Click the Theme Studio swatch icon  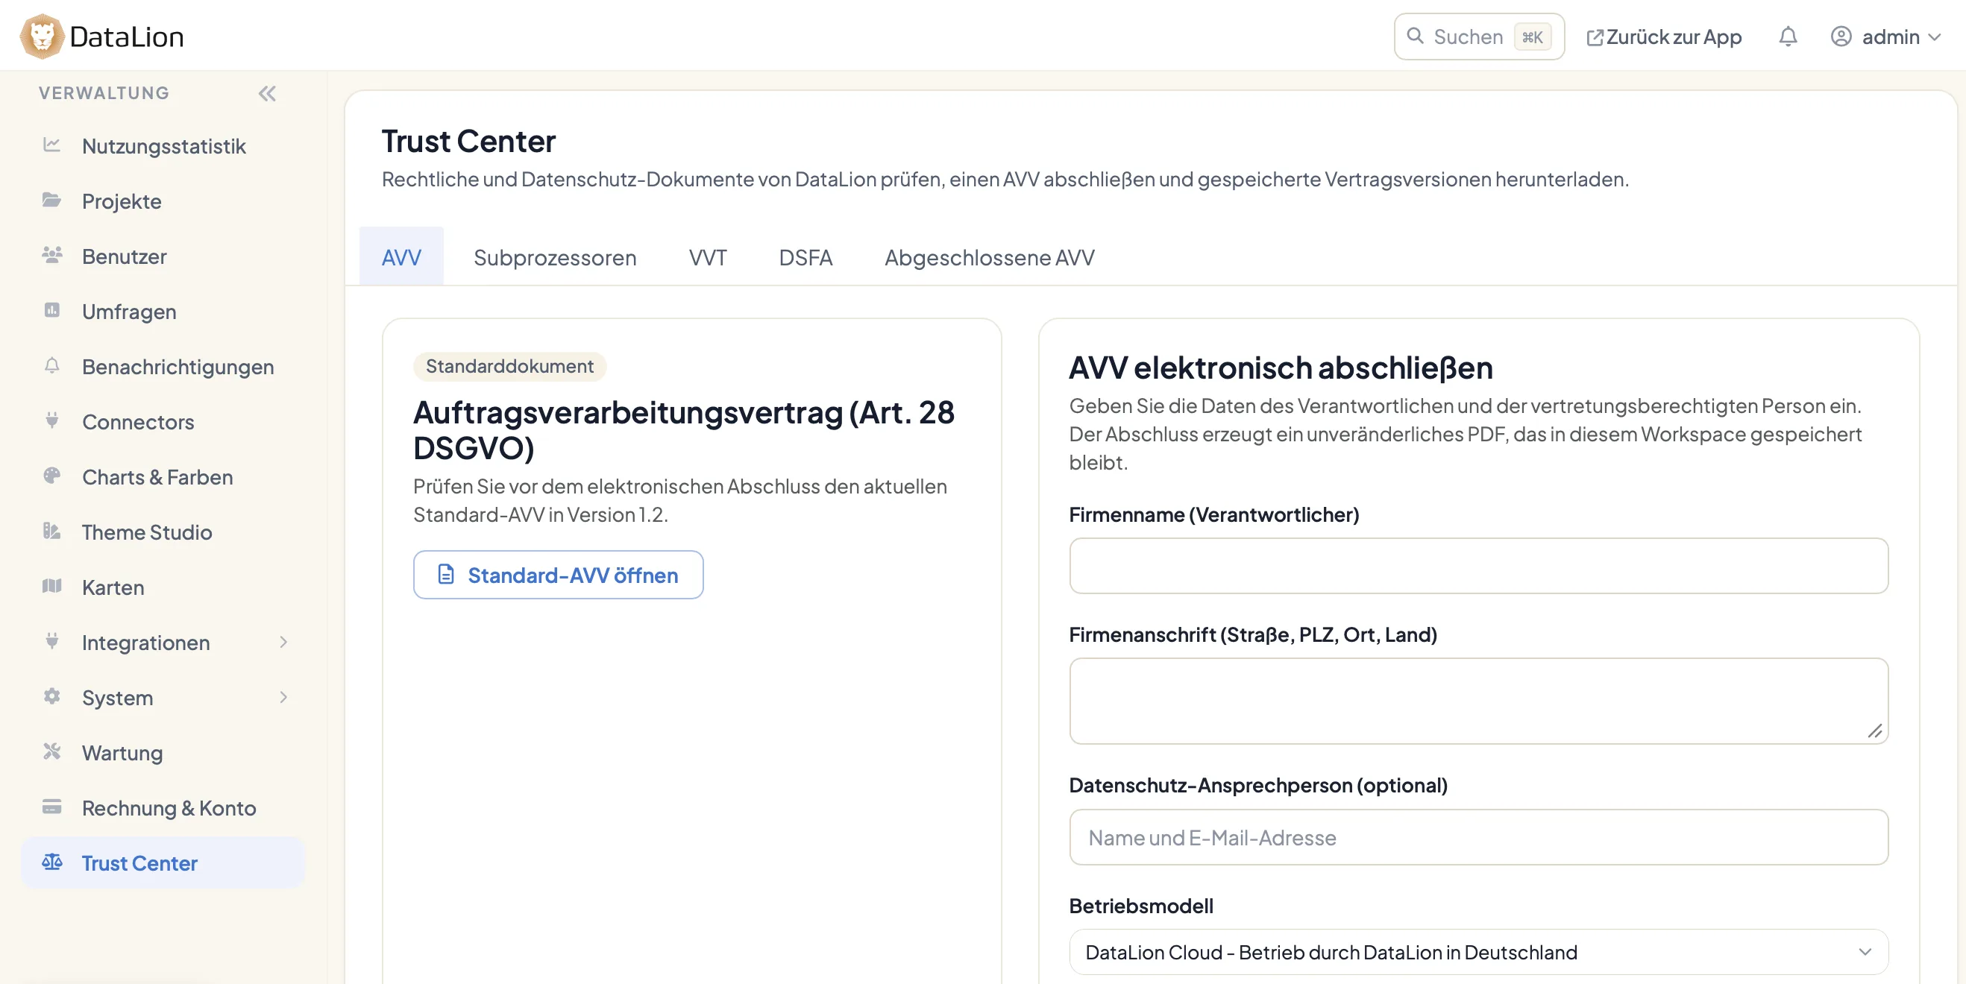pos(52,531)
